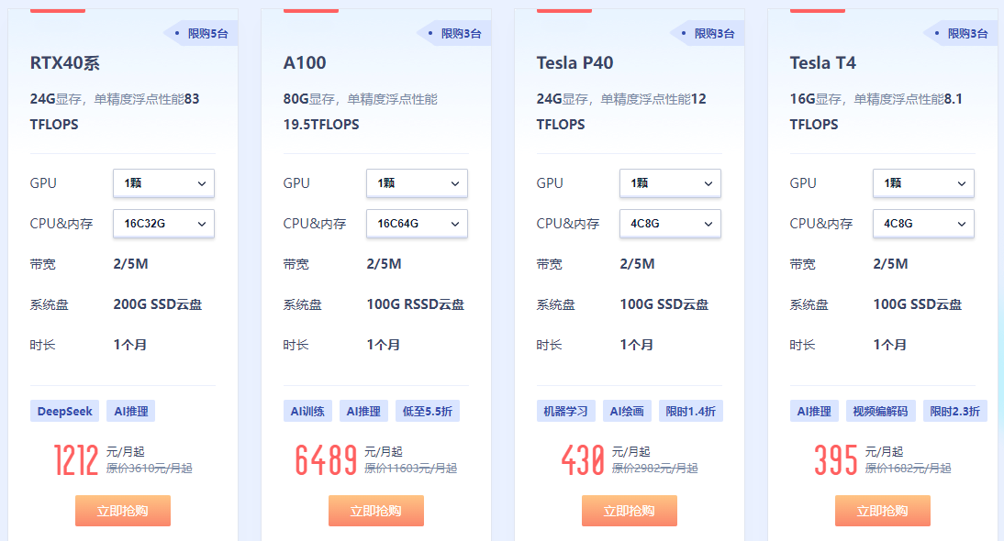Image resolution: width=1004 pixels, height=541 pixels.
Task: Expand CPU&内存 dropdown showing 16C64G
Action: (417, 224)
